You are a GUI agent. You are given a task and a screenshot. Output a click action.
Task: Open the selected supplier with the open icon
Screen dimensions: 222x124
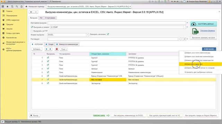(x=185, y=39)
